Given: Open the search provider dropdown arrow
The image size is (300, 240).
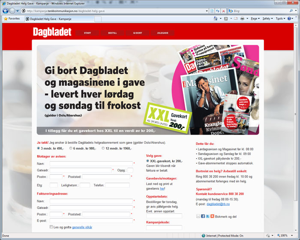Looking at the screenshot, I should tap(296, 11).
